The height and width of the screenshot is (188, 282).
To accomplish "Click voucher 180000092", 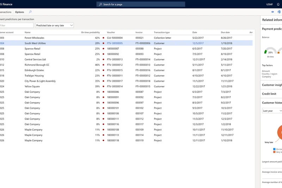I will [113, 54].
